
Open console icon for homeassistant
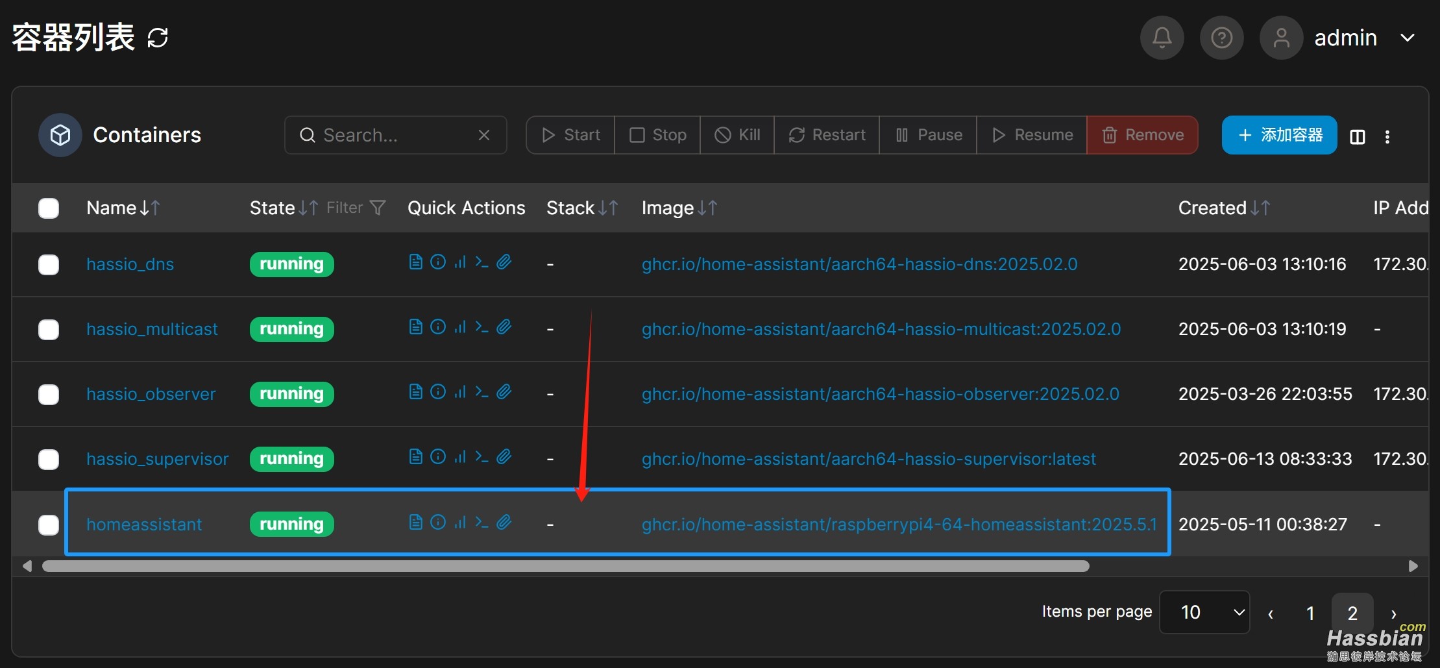pyautogui.click(x=482, y=522)
